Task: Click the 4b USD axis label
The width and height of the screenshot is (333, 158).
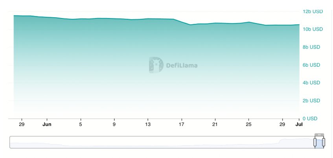Action: (311, 83)
